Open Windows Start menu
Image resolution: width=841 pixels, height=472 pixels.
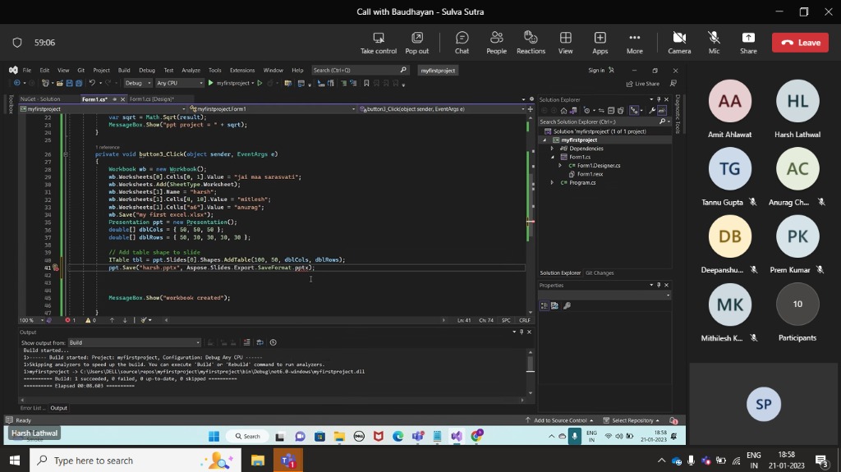pyautogui.click(x=15, y=461)
